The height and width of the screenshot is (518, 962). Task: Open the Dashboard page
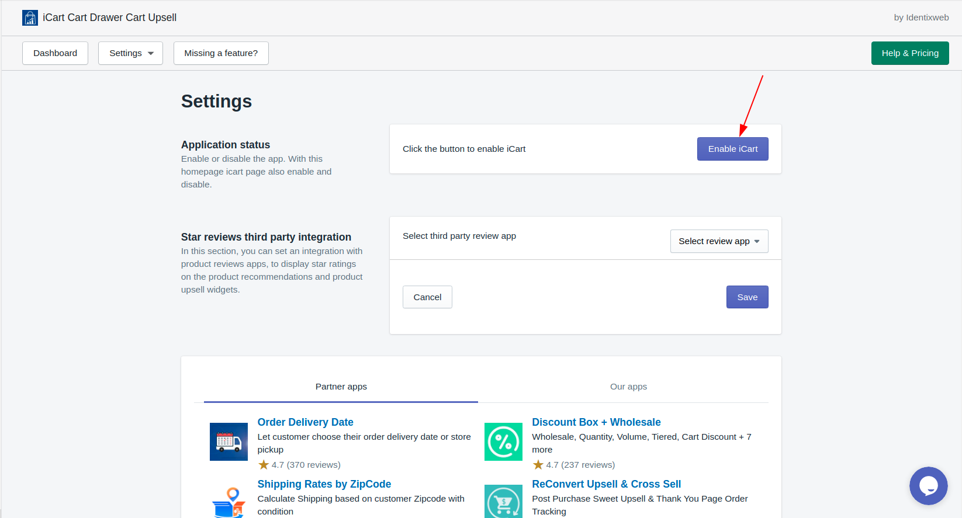[x=55, y=53]
